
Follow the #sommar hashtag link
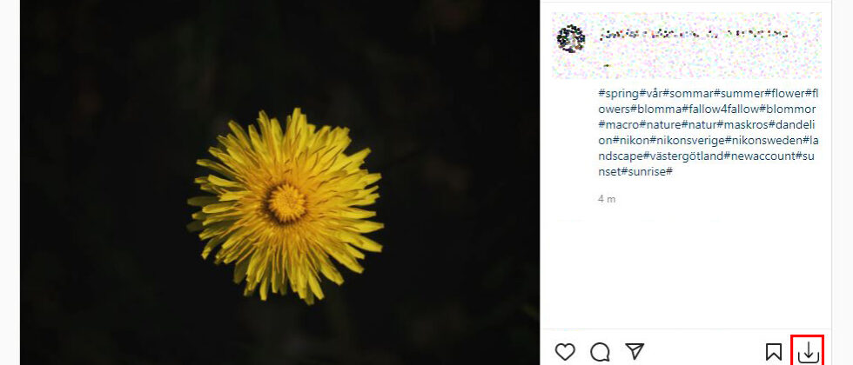click(x=689, y=93)
